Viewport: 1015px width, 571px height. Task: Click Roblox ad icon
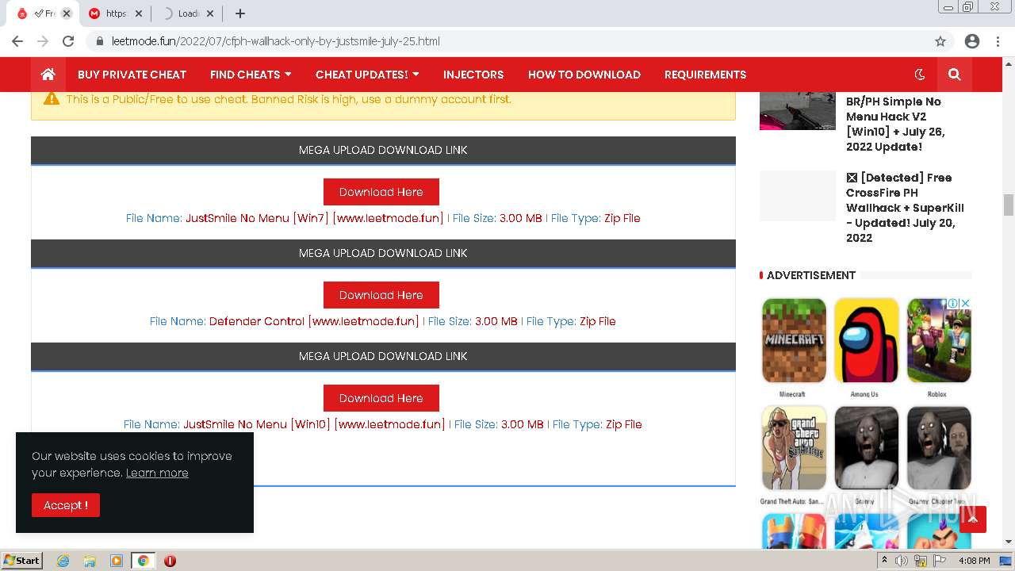coord(939,341)
